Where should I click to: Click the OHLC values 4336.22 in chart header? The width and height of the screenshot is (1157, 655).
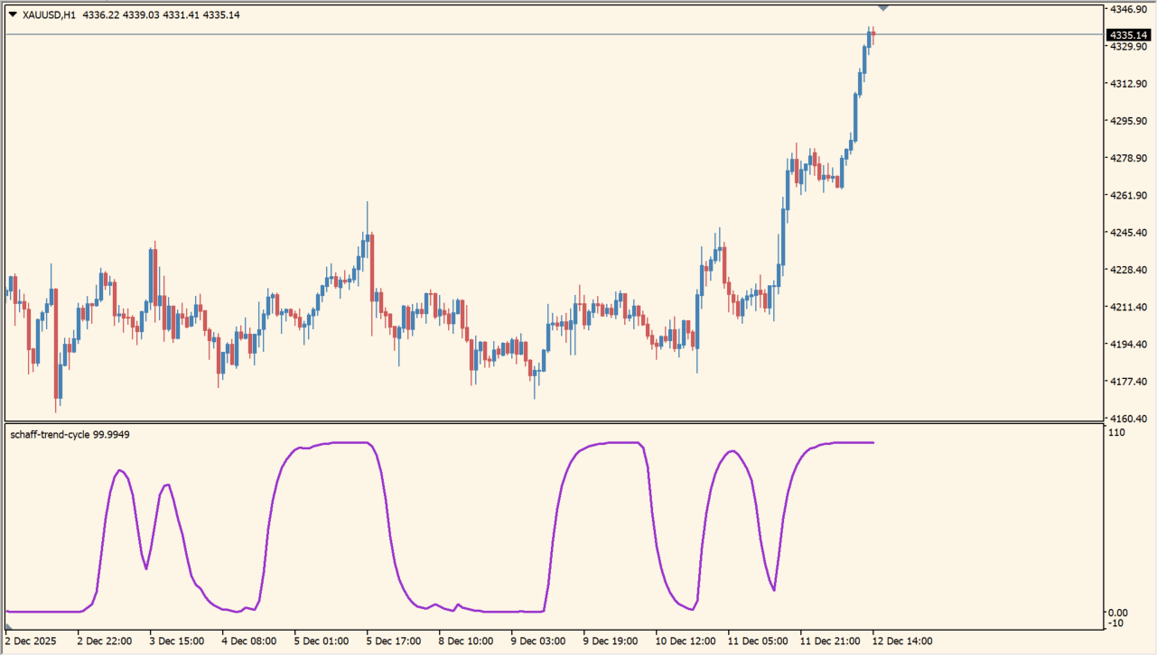[x=101, y=14]
